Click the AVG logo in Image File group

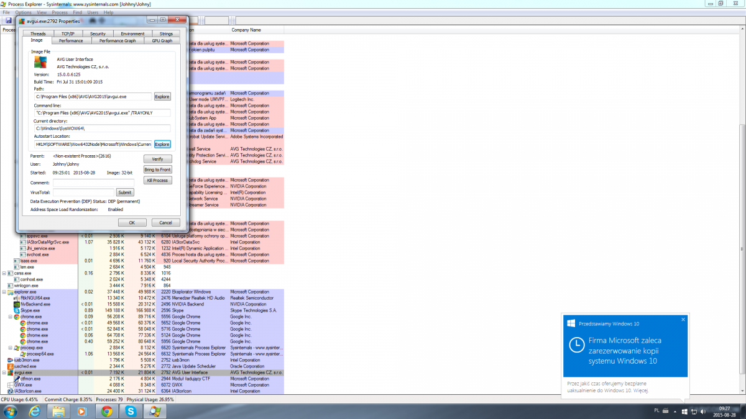(40, 62)
